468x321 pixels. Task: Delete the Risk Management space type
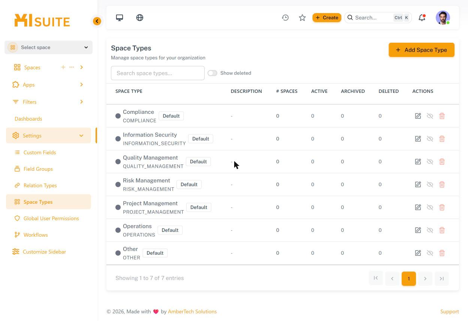[x=442, y=185]
